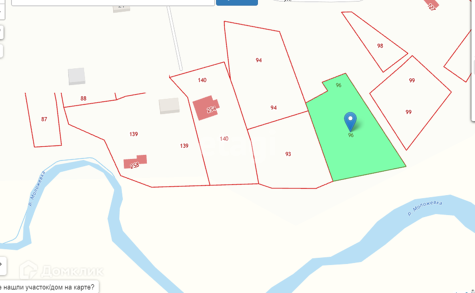Select parcel 88 on the map
The width and height of the screenshot is (475, 293).
(83, 98)
